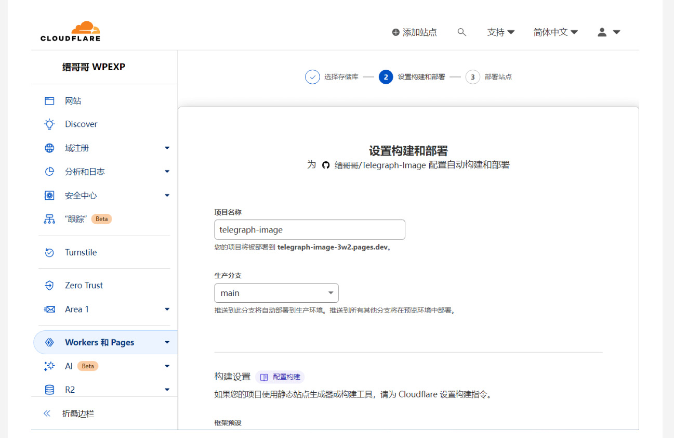Click the Discover lightbulb icon
Image resolution: width=674 pixels, height=438 pixels.
coord(49,124)
